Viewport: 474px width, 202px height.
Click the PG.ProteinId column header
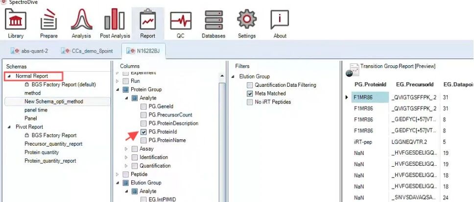(370, 84)
